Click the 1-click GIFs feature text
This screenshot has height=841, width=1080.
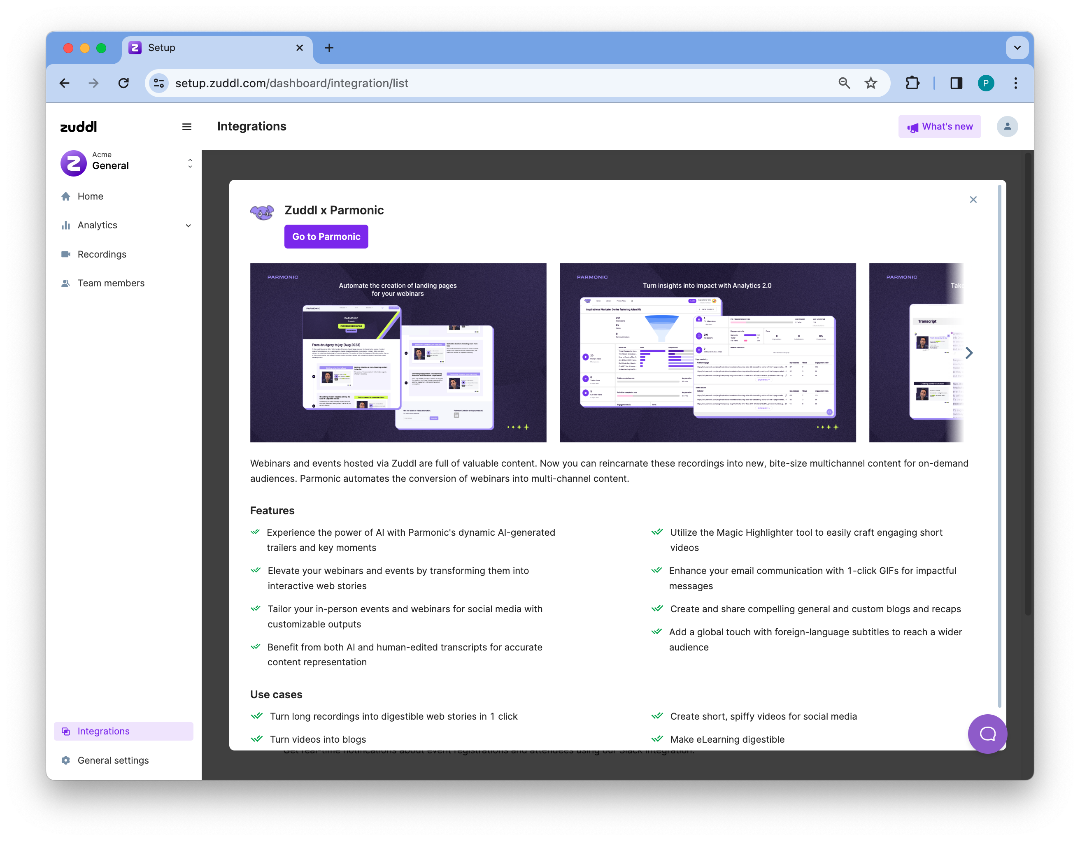813,578
